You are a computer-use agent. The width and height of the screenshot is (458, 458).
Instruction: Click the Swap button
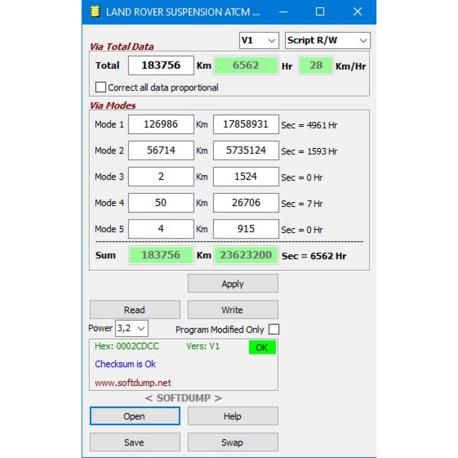tap(233, 442)
